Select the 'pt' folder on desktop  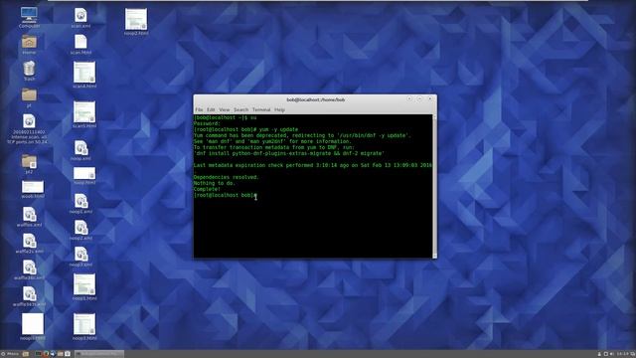(29, 95)
